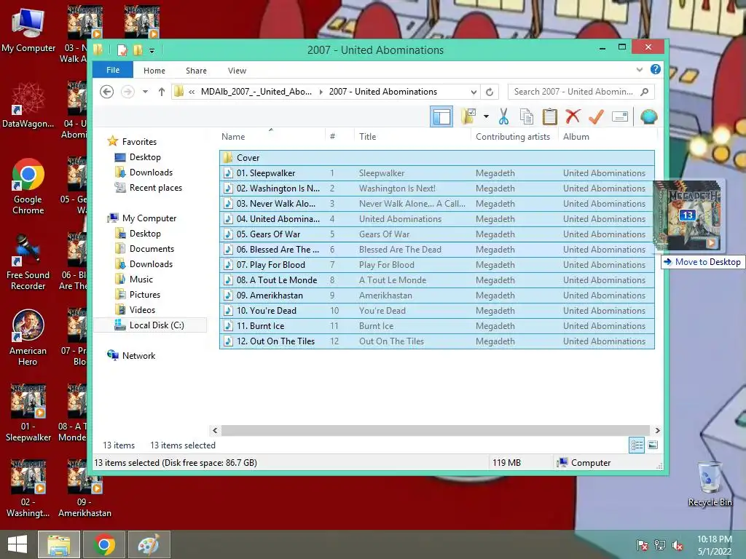Image resolution: width=746 pixels, height=559 pixels.
Task: Go forward with the Forward arrow
Action: tap(127, 91)
